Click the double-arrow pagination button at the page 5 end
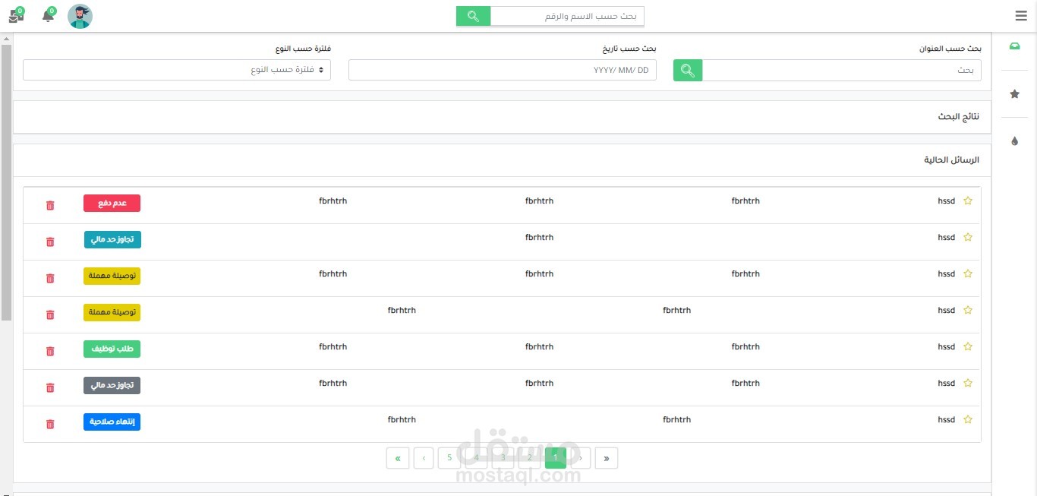The width and height of the screenshot is (1037, 496). pyautogui.click(x=398, y=458)
